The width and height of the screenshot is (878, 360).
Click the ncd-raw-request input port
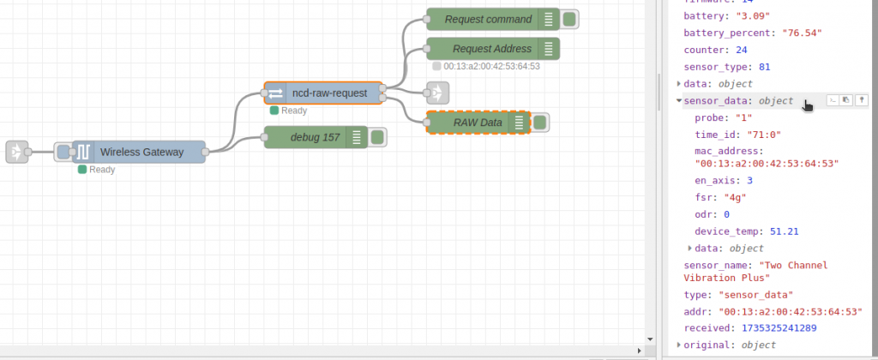(264, 93)
